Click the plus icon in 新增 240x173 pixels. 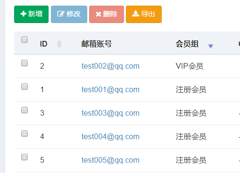point(23,14)
